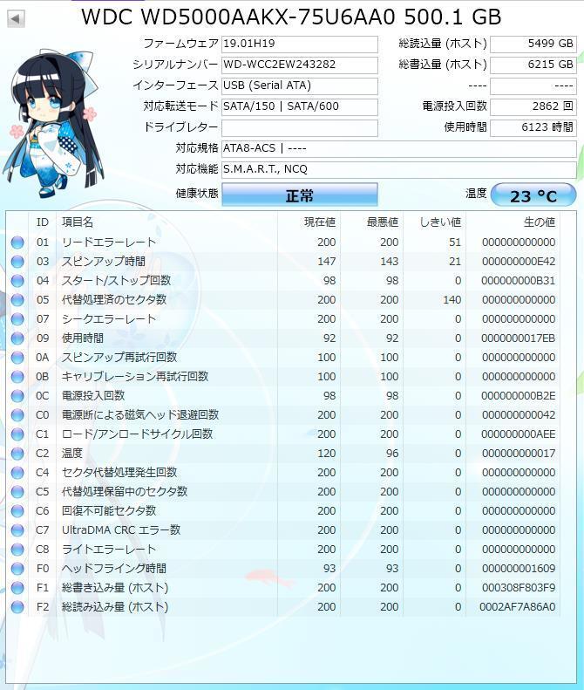Click the status icon for ID 09
Viewport: 584px width, 690px height.
17,338
